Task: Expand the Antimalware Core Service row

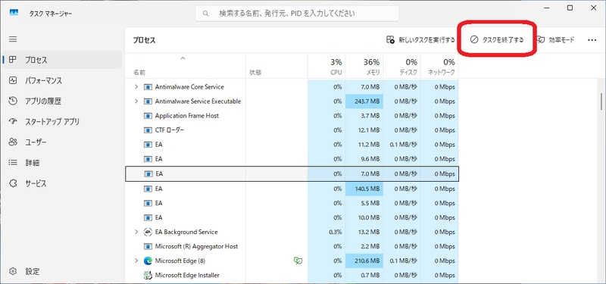Action: pyautogui.click(x=136, y=87)
